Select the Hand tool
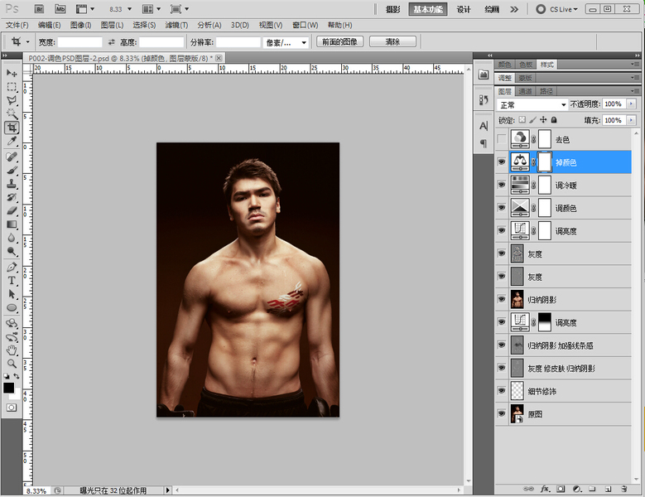Image resolution: width=645 pixels, height=497 pixels. (x=12, y=350)
